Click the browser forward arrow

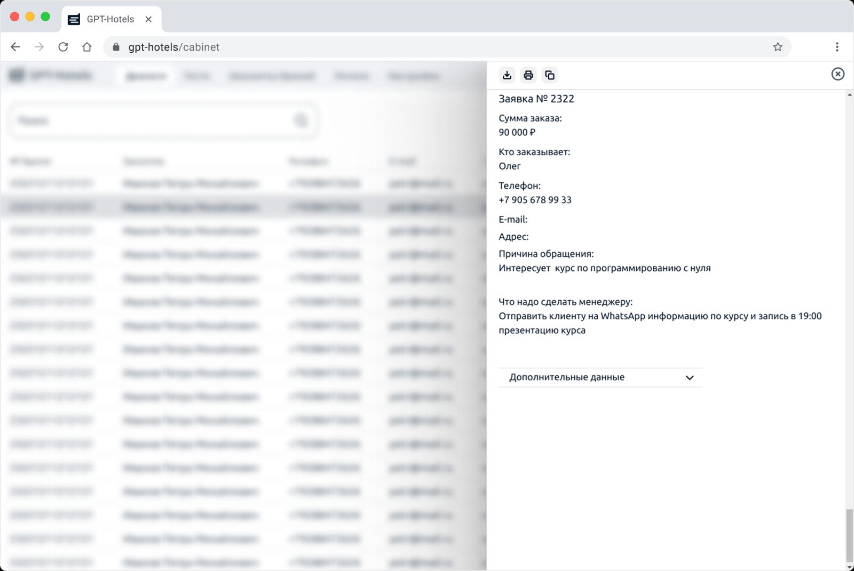click(39, 47)
